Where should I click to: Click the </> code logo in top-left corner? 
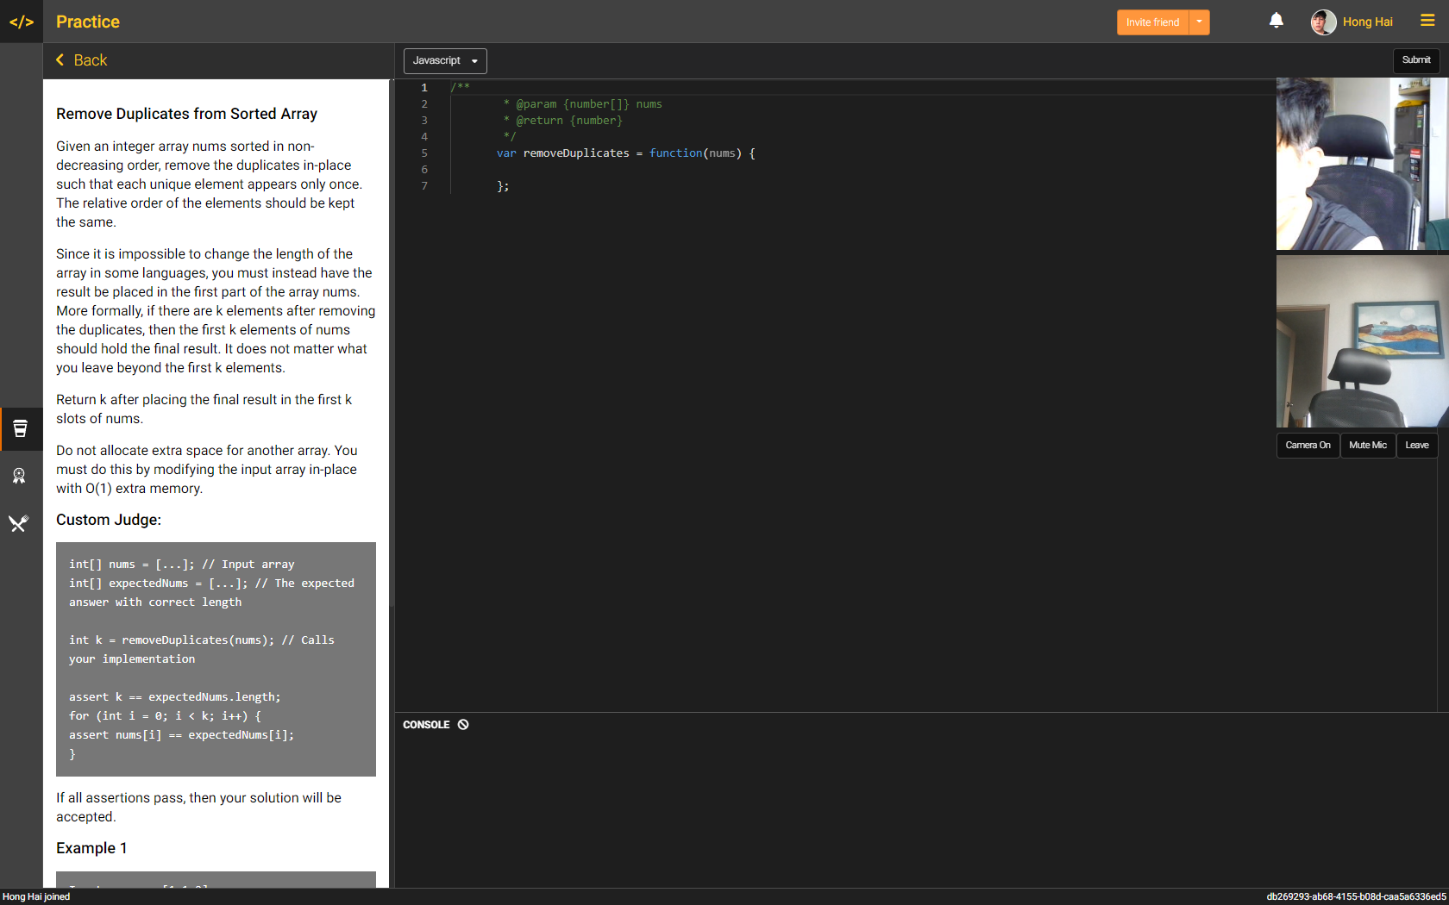[21, 21]
